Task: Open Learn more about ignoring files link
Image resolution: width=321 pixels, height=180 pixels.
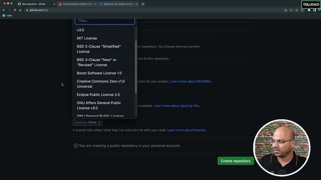Action: (177, 105)
